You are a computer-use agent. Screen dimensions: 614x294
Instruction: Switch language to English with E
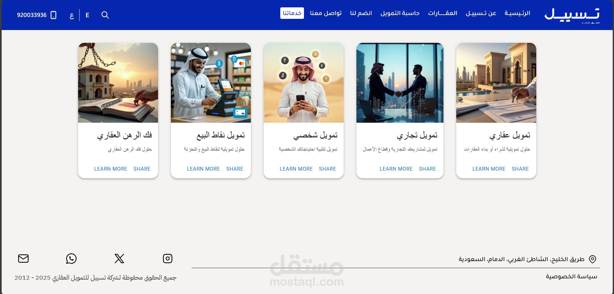(x=87, y=15)
